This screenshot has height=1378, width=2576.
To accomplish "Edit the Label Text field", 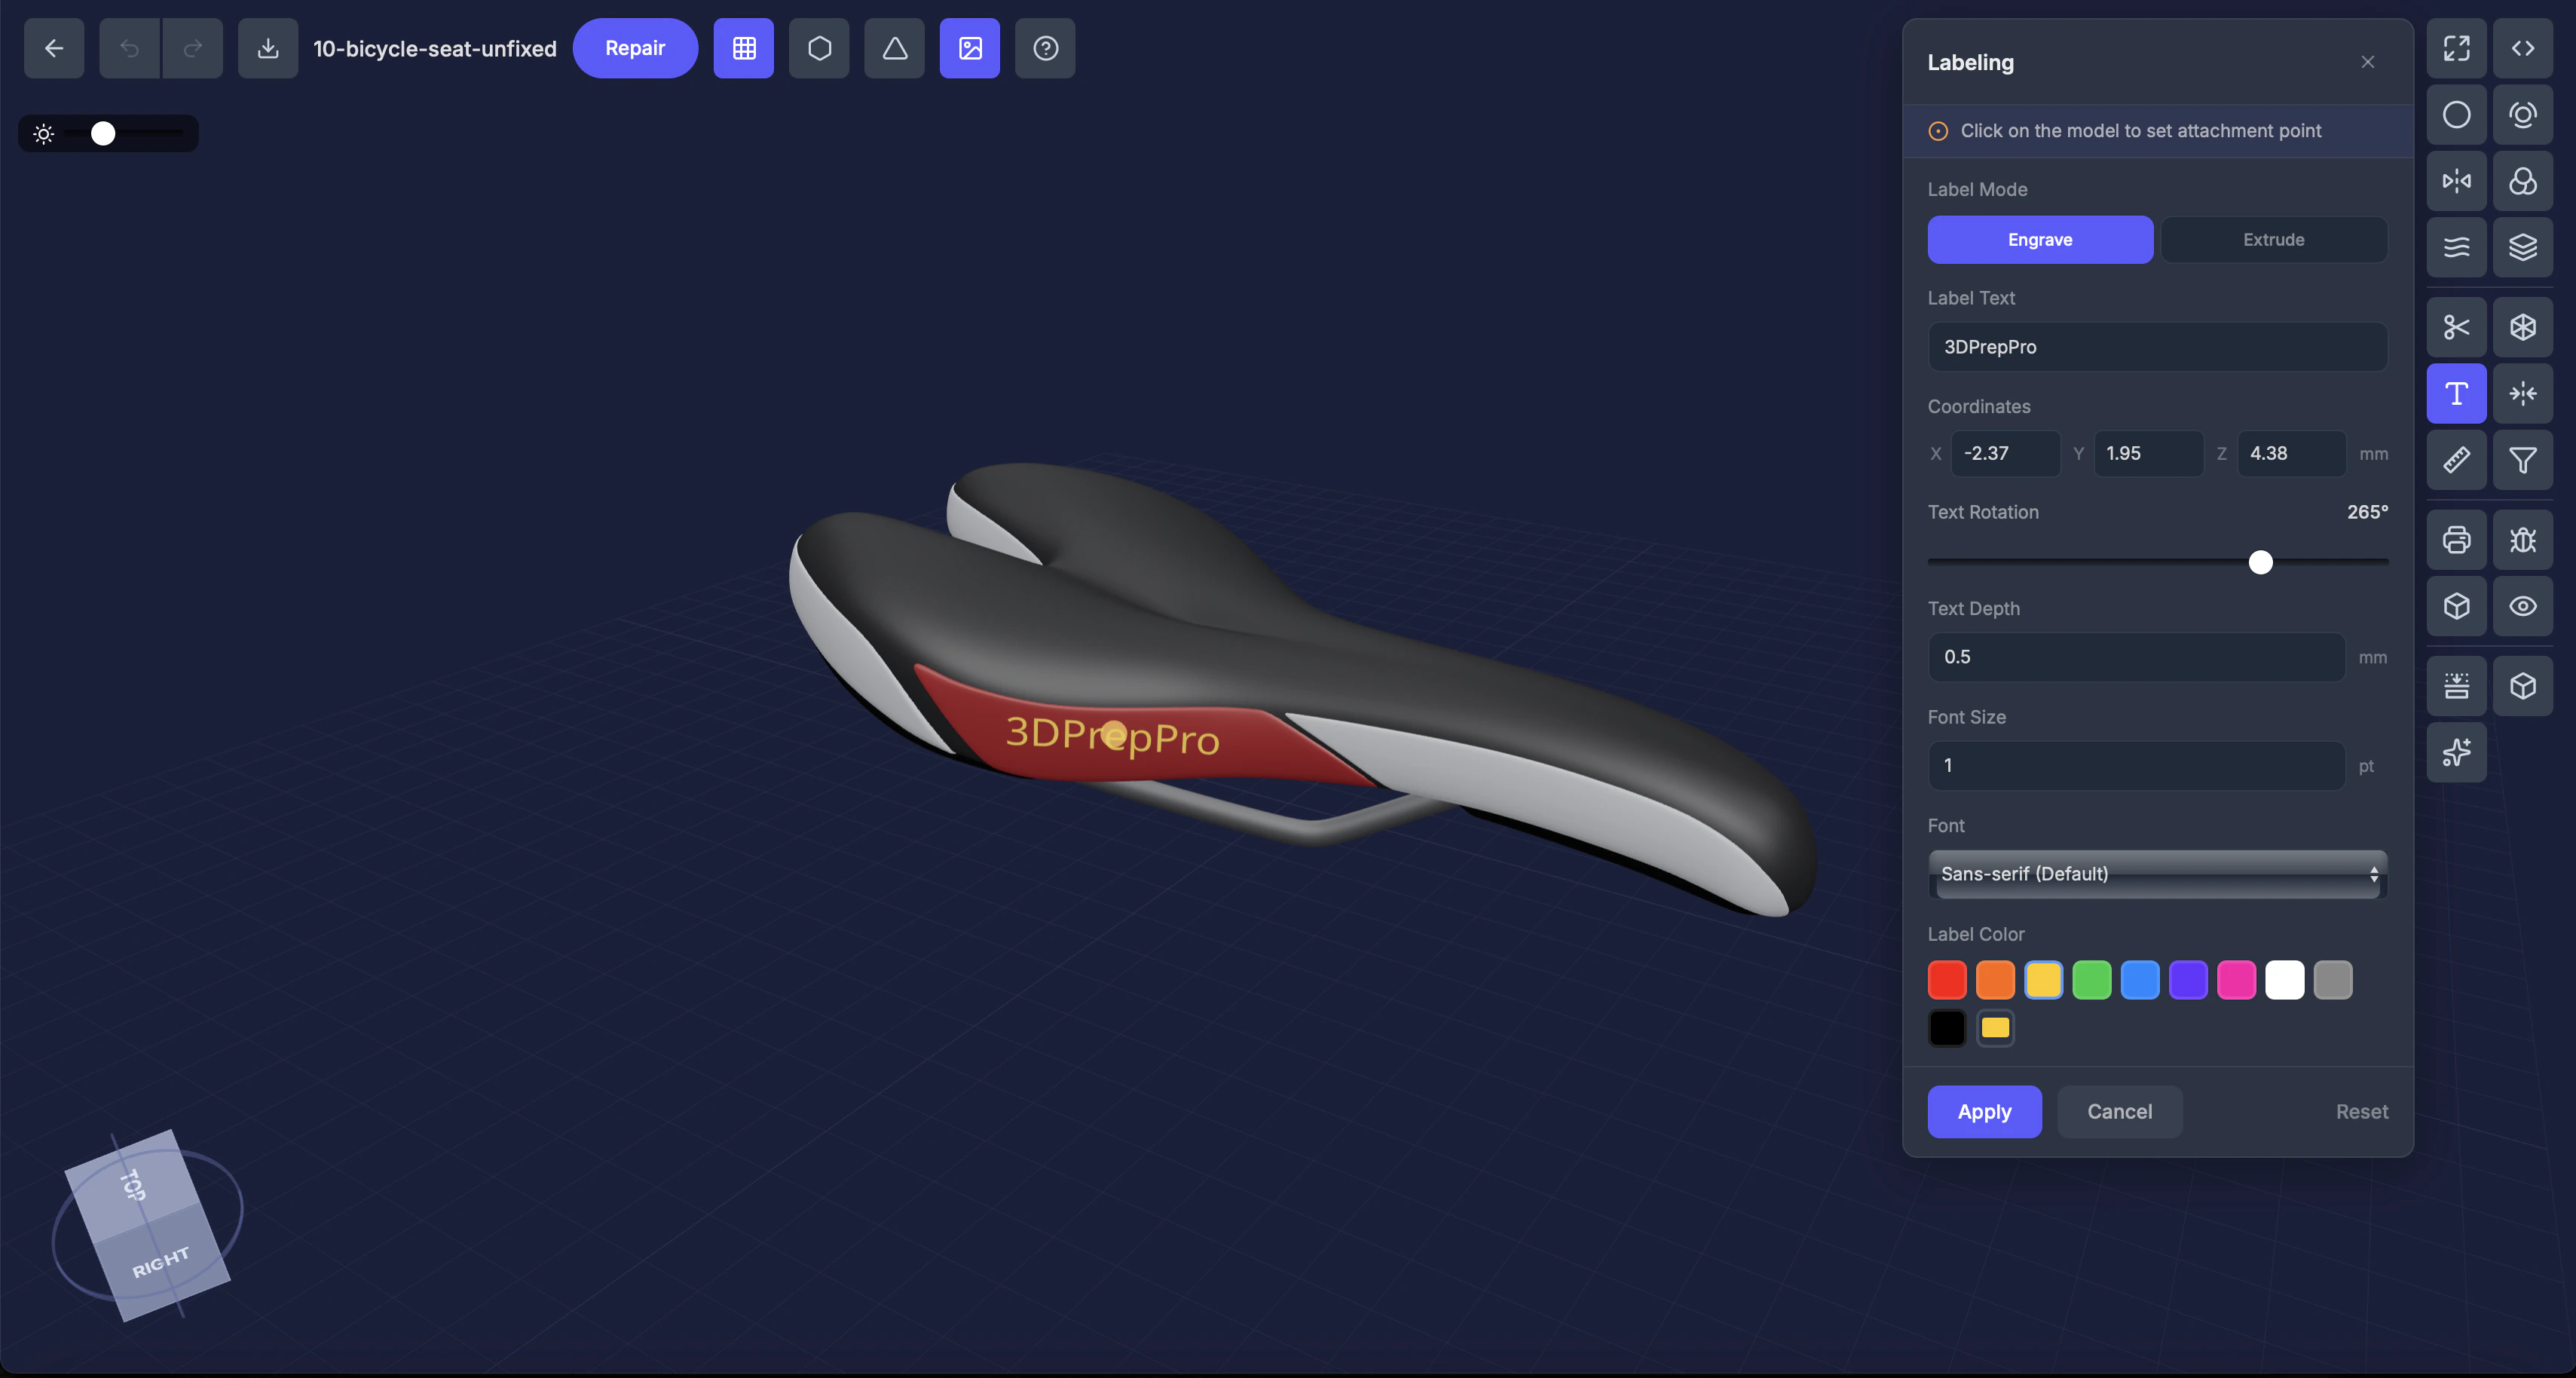I will [x=2156, y=346].
